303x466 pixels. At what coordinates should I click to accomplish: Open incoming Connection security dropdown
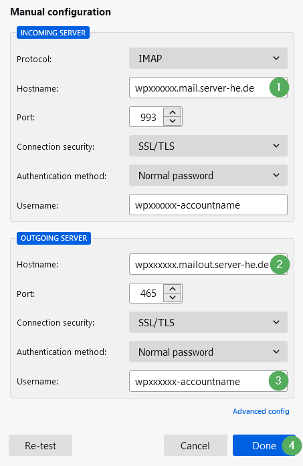coord(208,146)
